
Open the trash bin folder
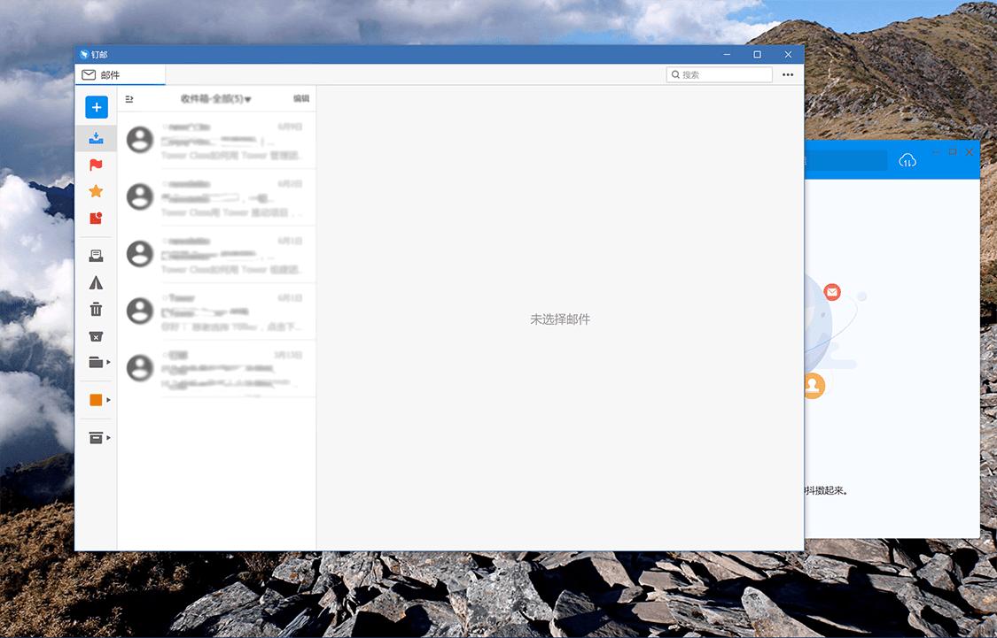point(97,309)
